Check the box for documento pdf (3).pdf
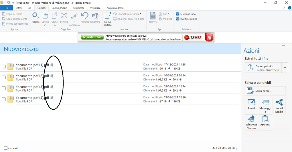The height and width of the screenshot is (152, 292). (4, 88)
